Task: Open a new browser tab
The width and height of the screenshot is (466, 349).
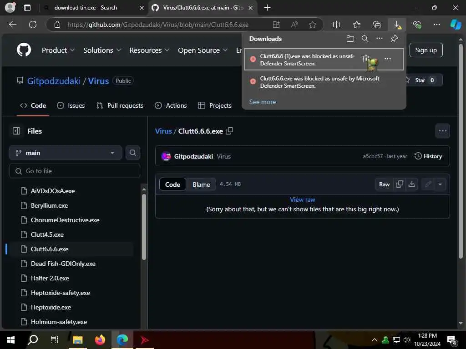Action: pyautogui.click(x=267, y=8)
